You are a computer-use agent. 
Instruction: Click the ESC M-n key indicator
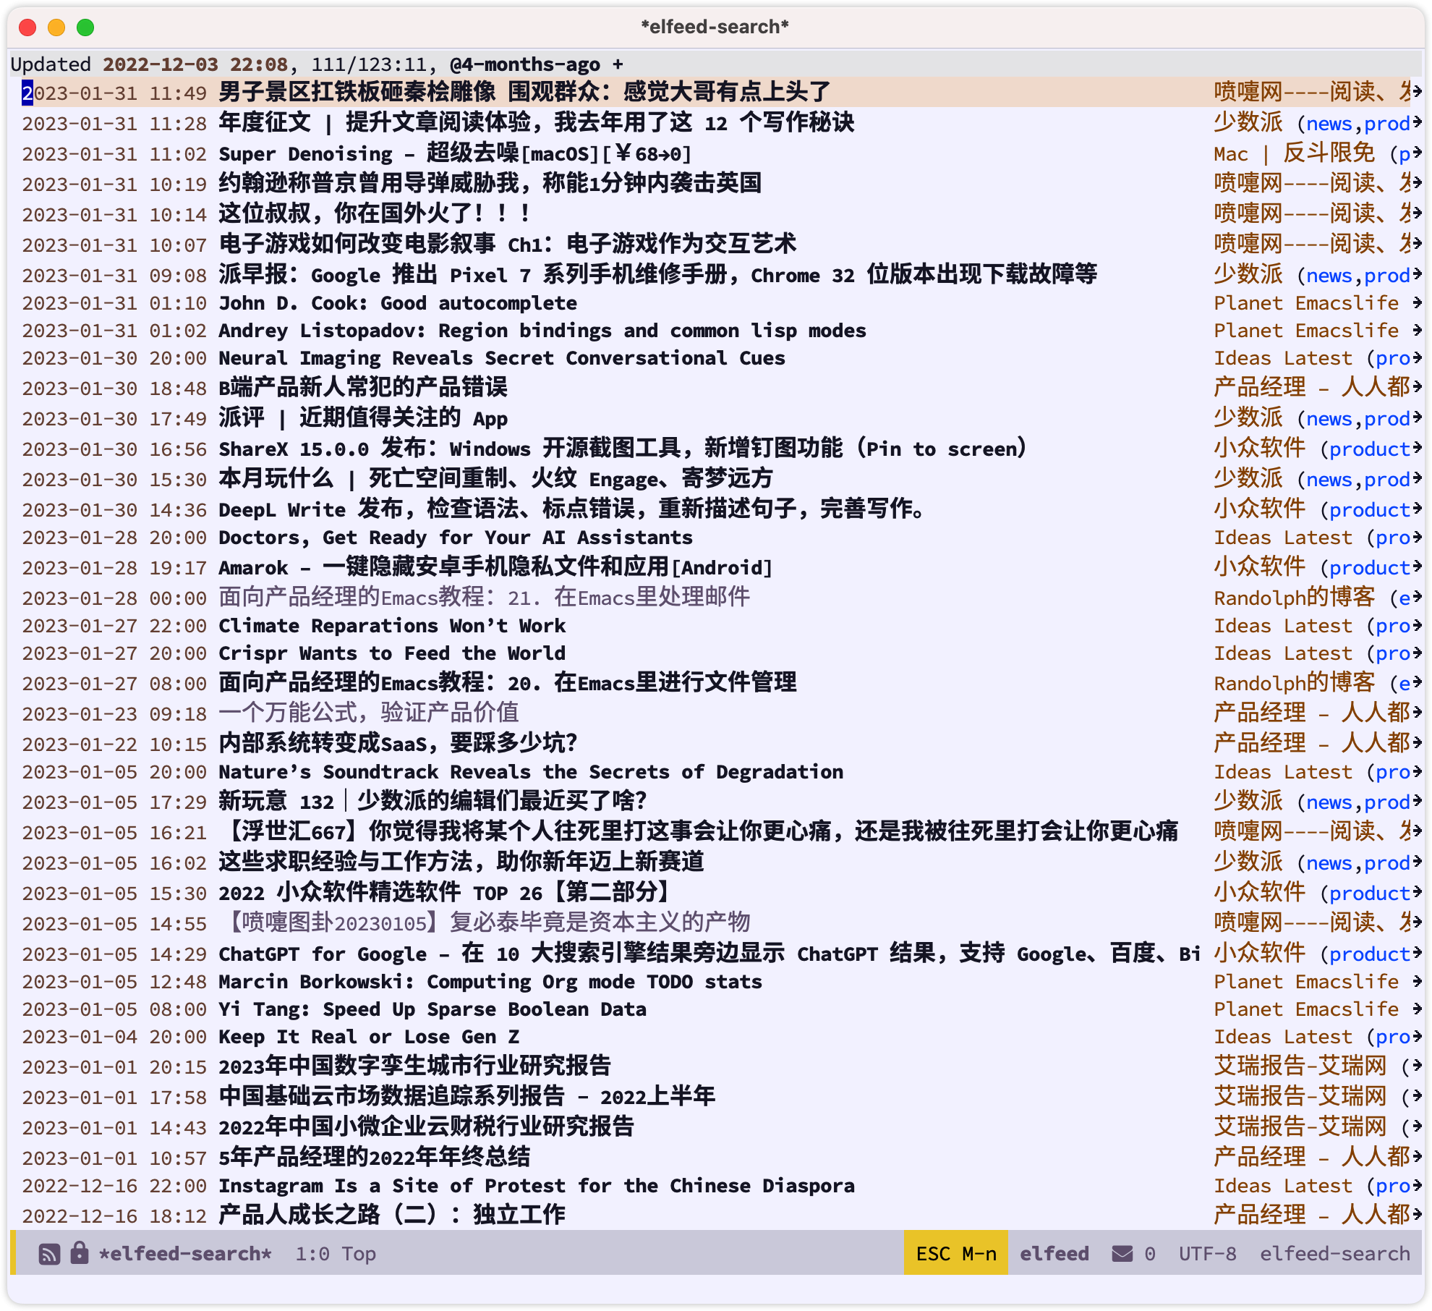(956, 1254)
